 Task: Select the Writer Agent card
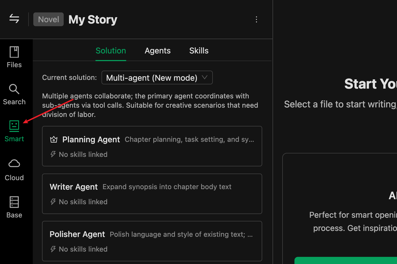pos(152,194)
